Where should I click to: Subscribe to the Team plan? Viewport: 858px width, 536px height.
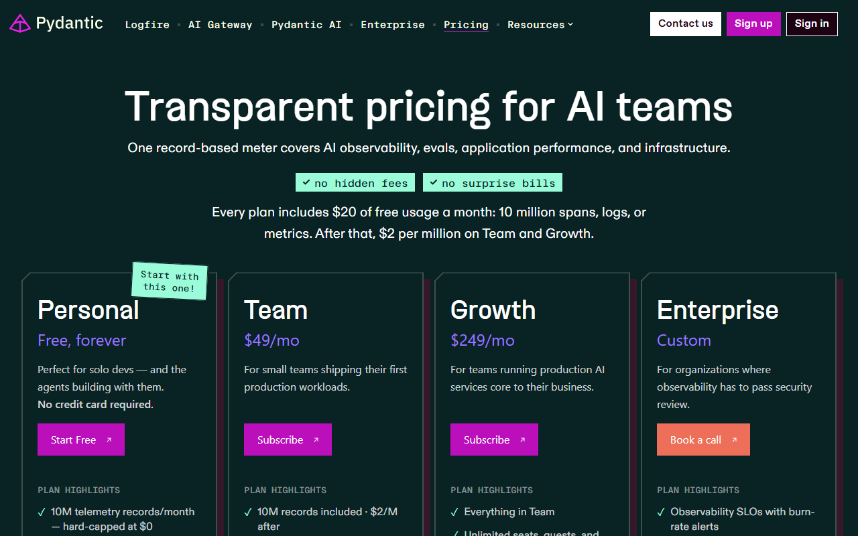click(x=288, y=440)
